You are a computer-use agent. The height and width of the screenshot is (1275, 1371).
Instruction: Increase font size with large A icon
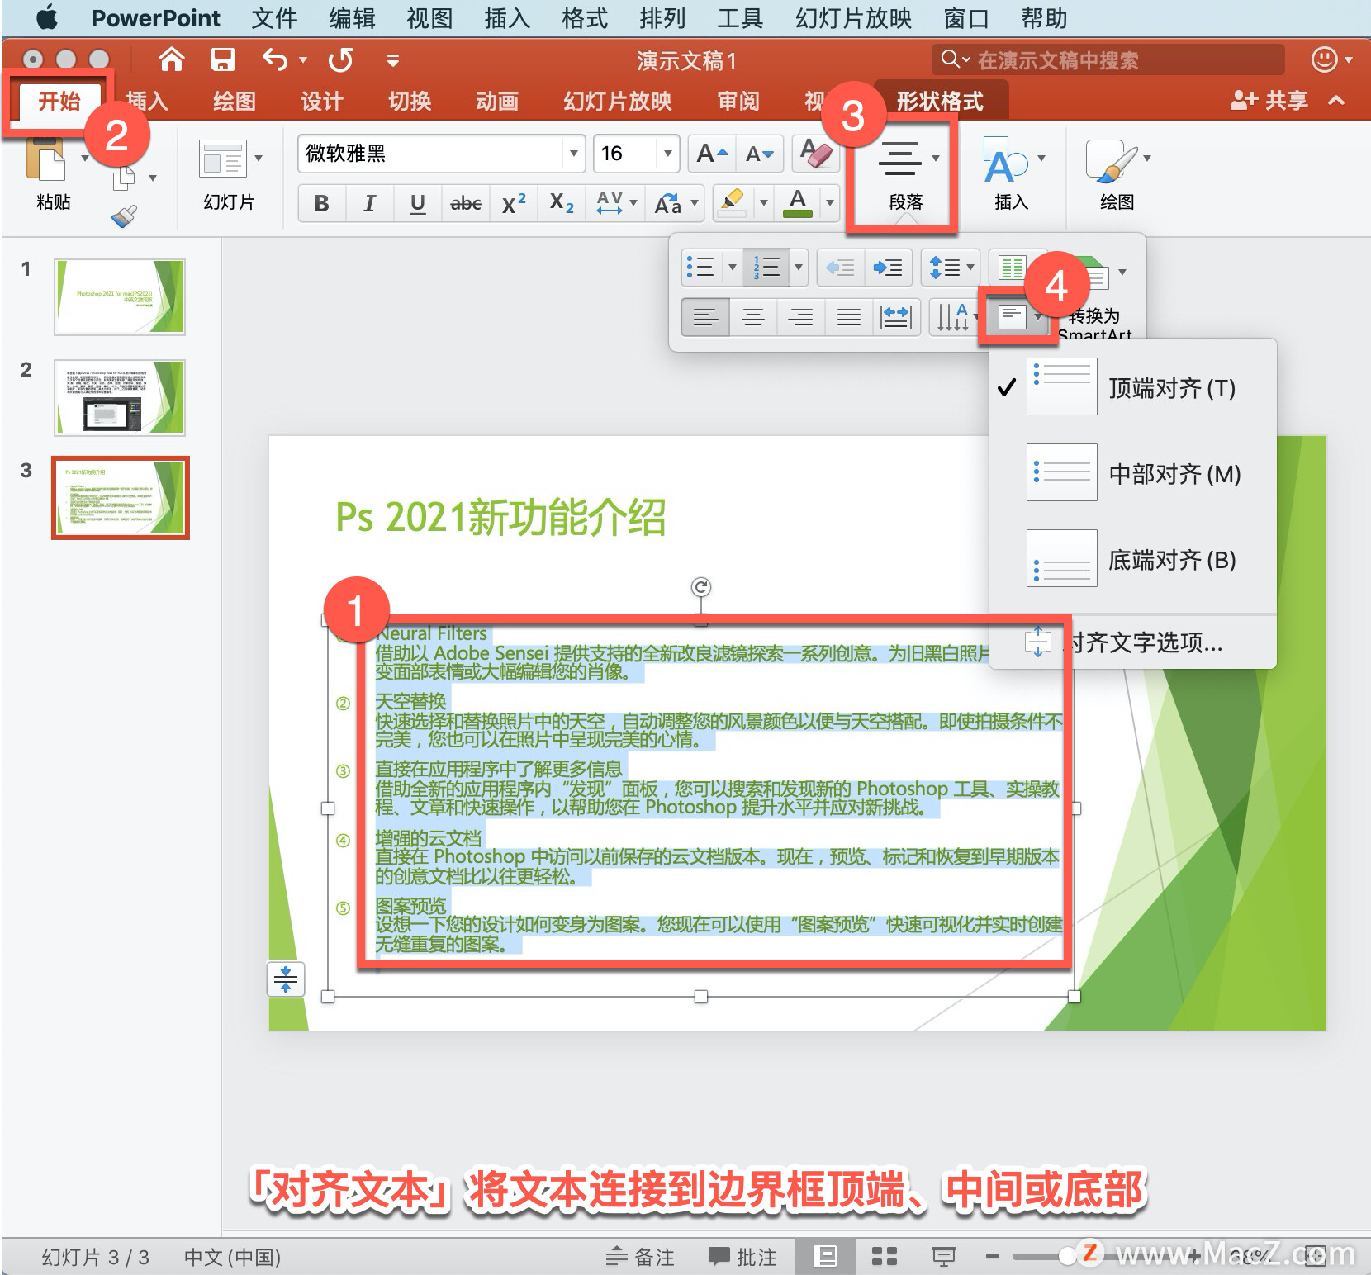pyautogui.click(x=712, y=154)
